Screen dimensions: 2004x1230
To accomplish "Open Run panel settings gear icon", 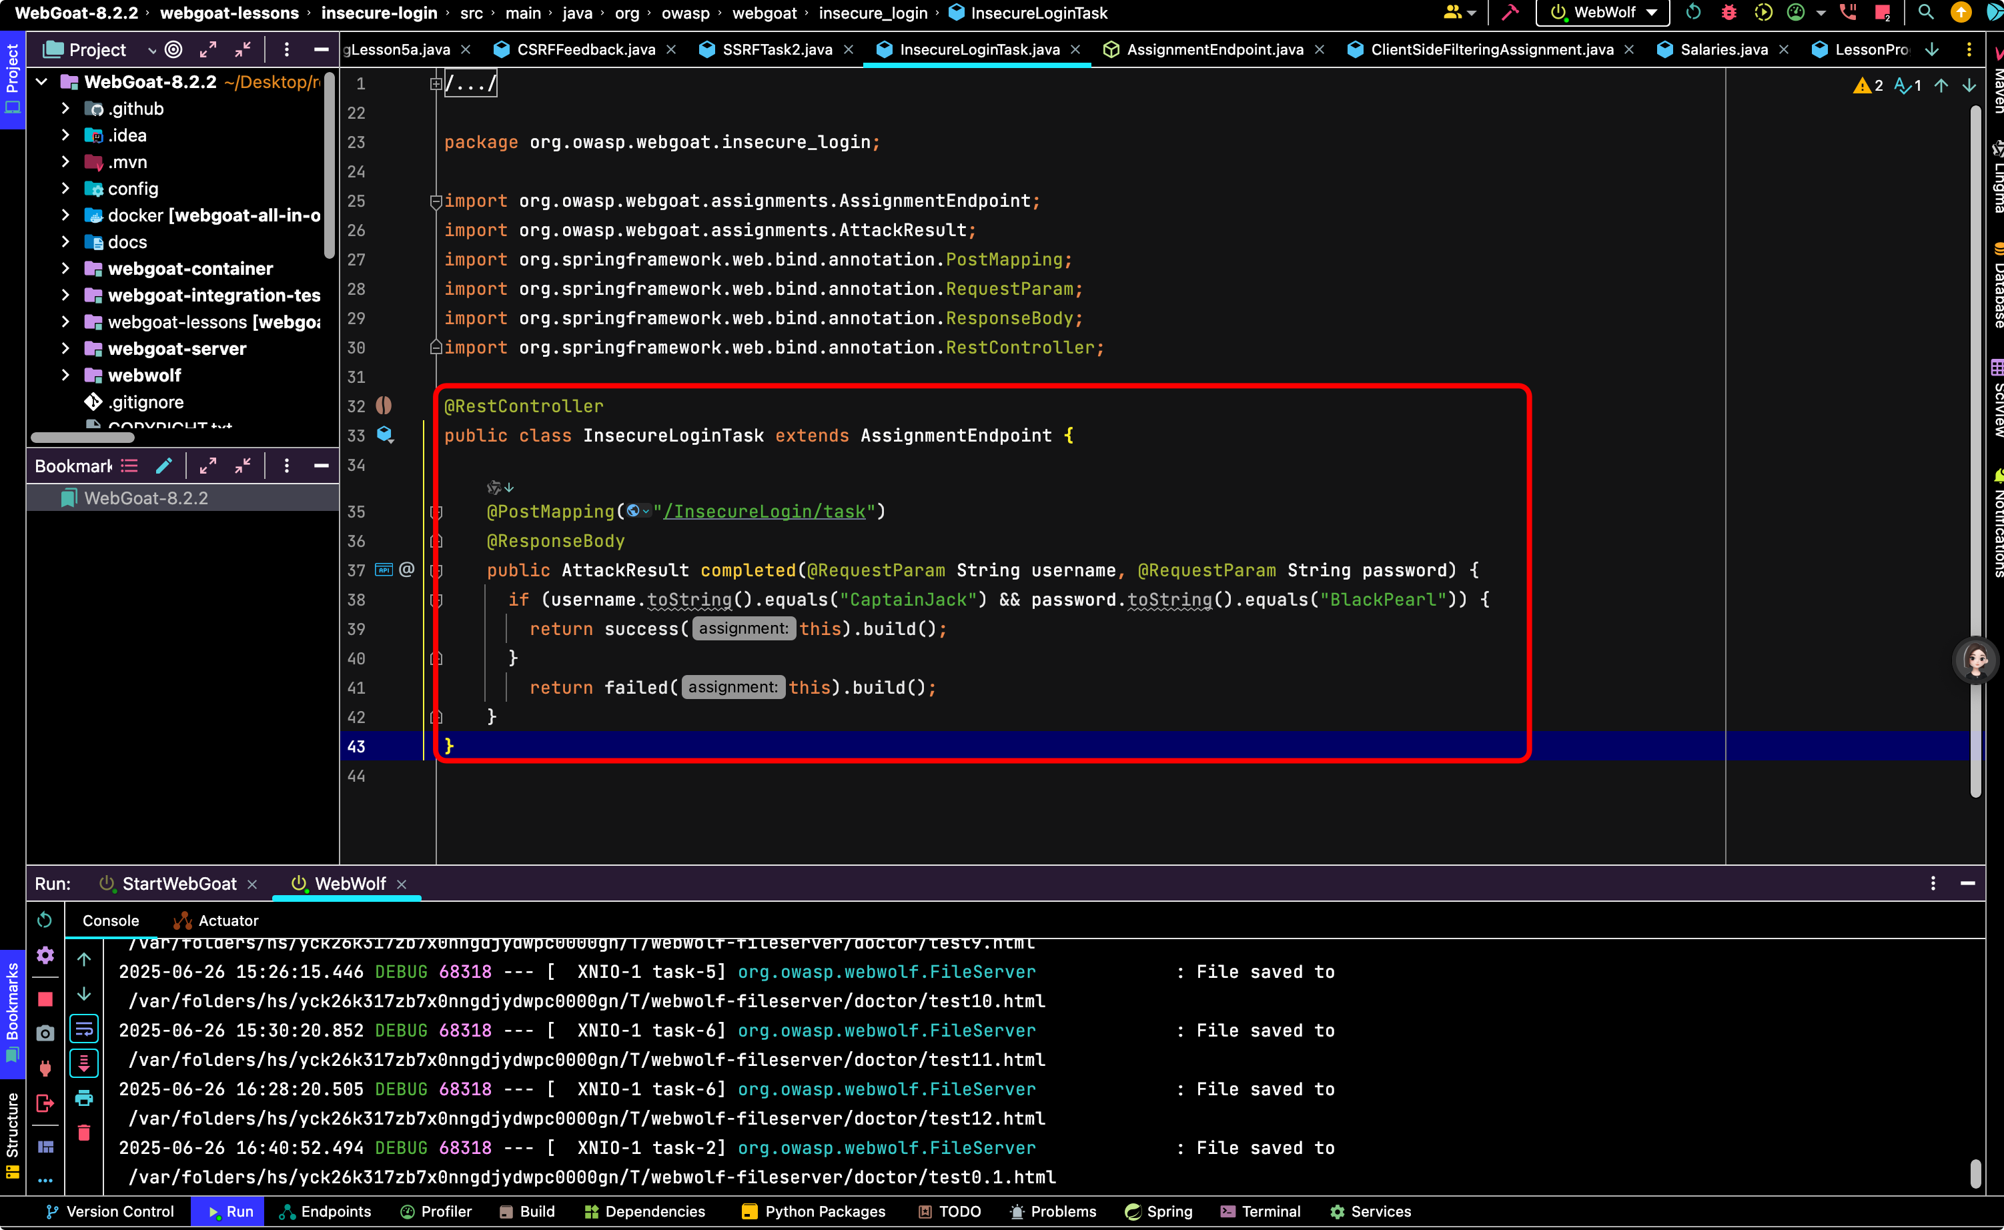I will [45, 955].
